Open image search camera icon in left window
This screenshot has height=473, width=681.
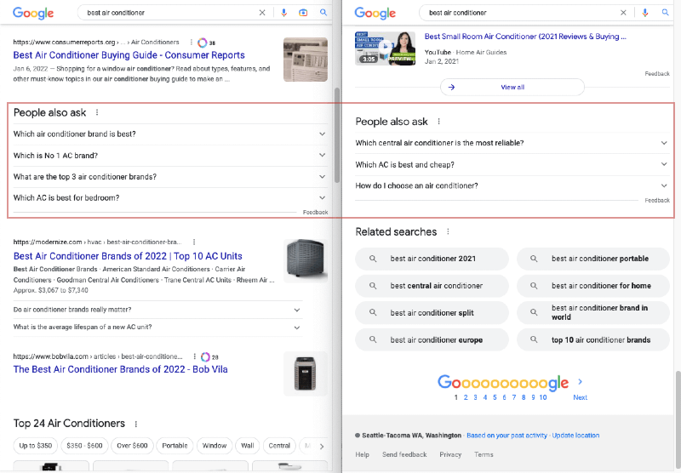coord(303,13)
